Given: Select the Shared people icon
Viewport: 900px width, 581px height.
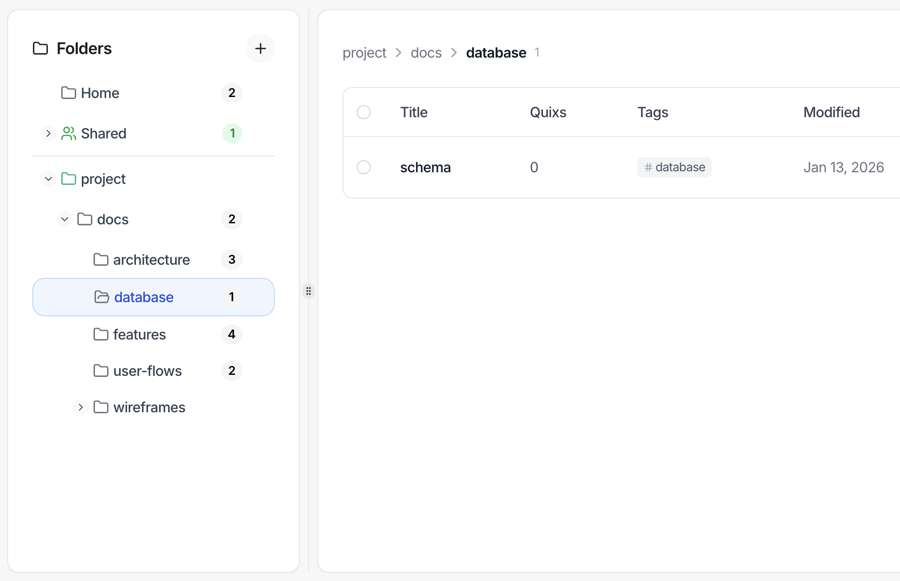Looking at the screenshot, I should tap(68, 133).
